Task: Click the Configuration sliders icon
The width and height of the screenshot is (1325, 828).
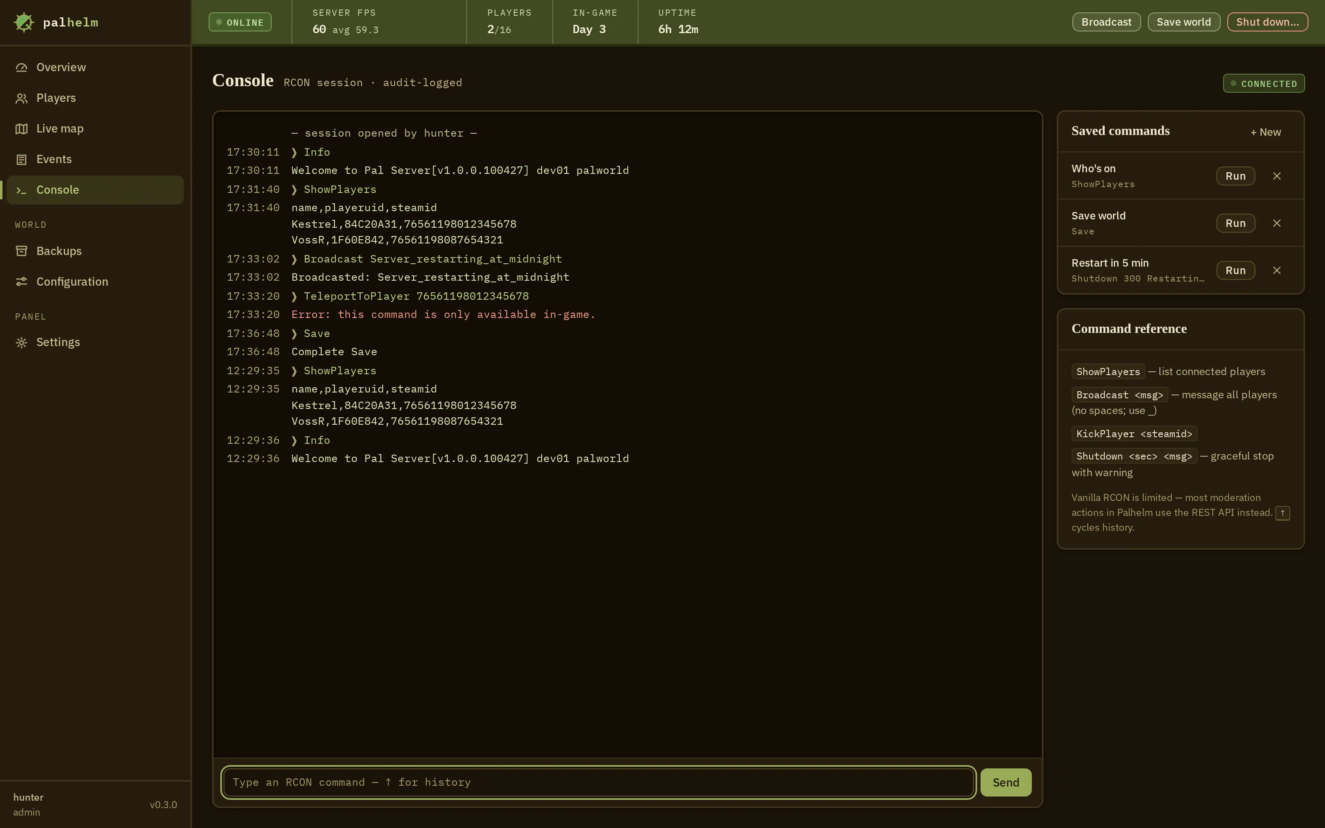Action: coord(22,282)
